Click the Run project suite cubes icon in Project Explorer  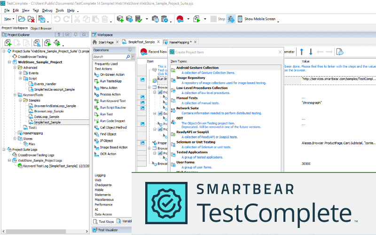[x=57, y=43]
